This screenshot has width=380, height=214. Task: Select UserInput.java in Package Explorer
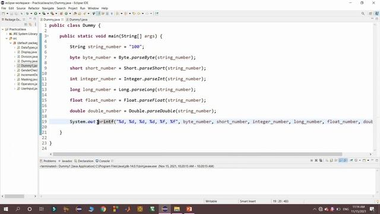(x=29, y=89)
